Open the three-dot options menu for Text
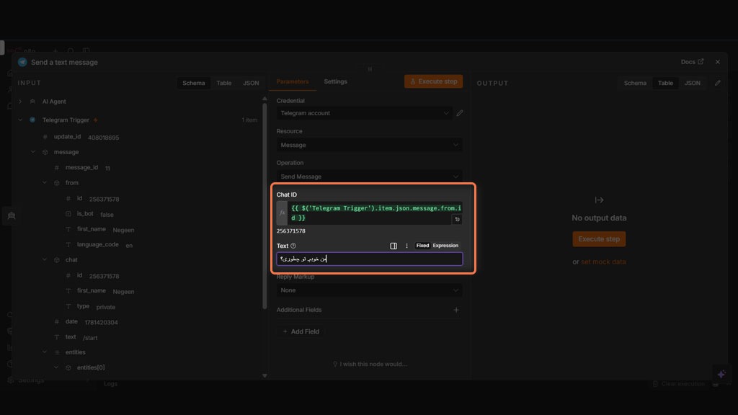The image size is (738, 415). [406, 246]
